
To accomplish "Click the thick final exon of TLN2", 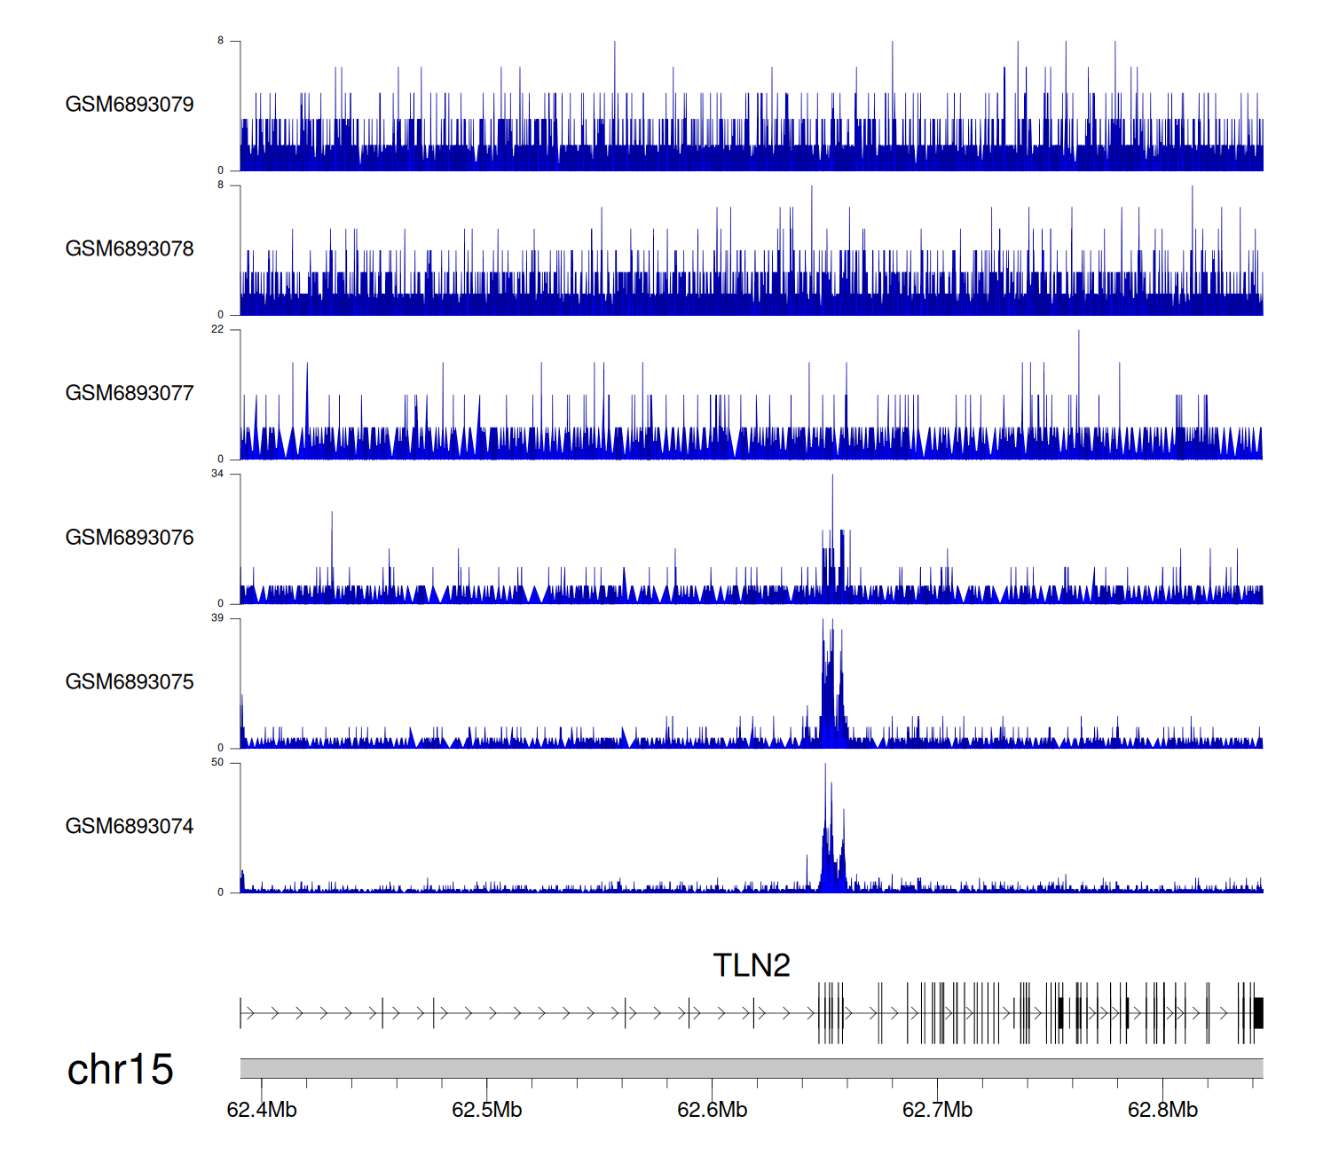I will (x=1258, y=1013).
